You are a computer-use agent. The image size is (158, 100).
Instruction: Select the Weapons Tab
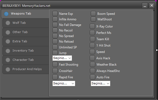coord(25,14)
